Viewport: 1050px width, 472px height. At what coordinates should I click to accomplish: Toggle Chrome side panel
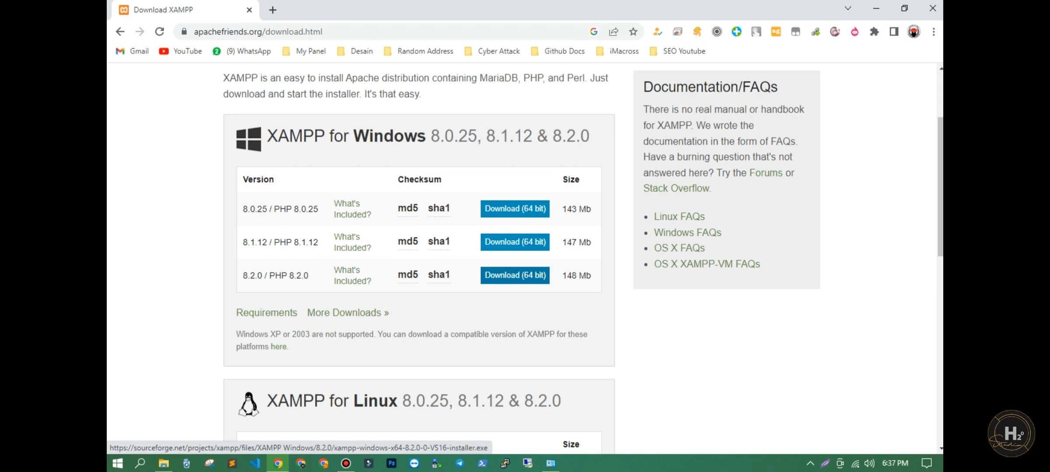pos(894,31)
